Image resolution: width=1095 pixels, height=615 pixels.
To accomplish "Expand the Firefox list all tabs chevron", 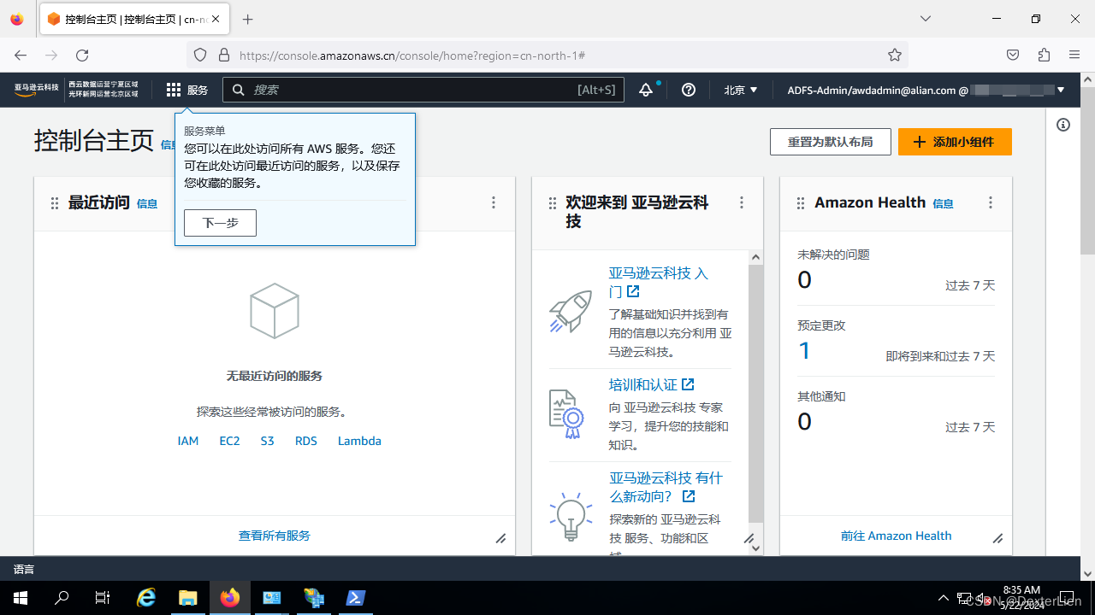I will click(926, 19).
